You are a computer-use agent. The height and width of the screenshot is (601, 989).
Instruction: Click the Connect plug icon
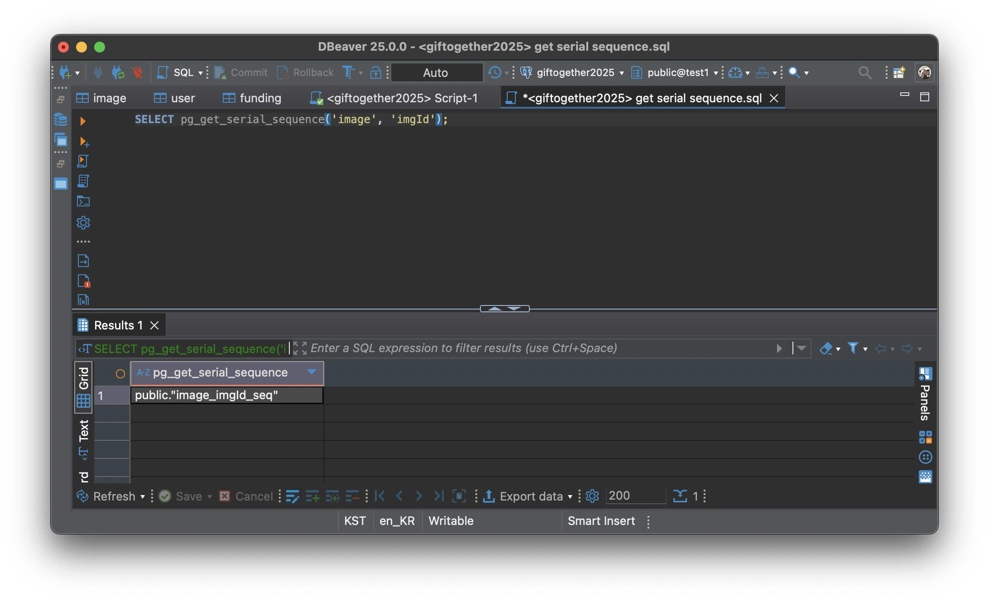(98, 72)
